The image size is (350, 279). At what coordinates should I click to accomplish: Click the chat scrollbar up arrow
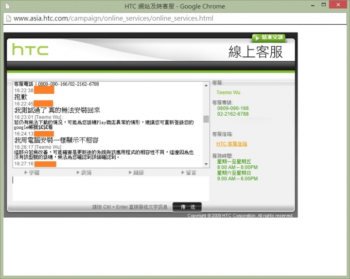point(206,85)
